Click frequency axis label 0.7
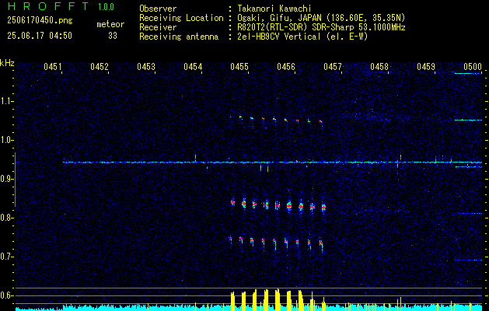Viewport: 489px width, 311px height. coord(6,257)
